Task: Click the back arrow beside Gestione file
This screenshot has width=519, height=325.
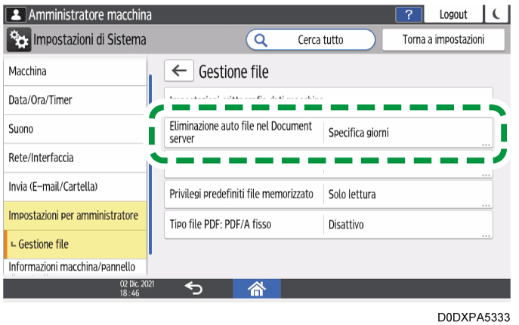Action: (x=178, y=72)
